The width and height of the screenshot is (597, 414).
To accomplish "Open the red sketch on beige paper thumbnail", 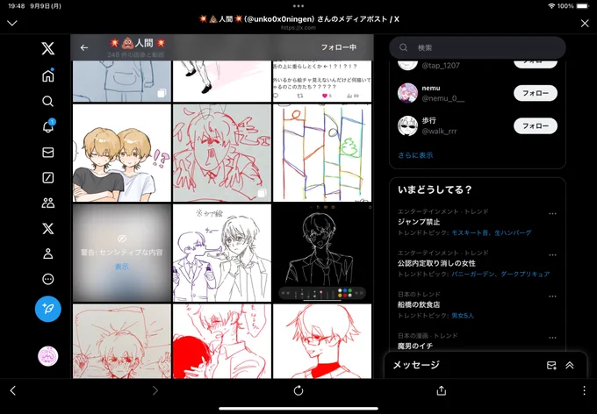I will pyautogui.click(x=122, y=341).
